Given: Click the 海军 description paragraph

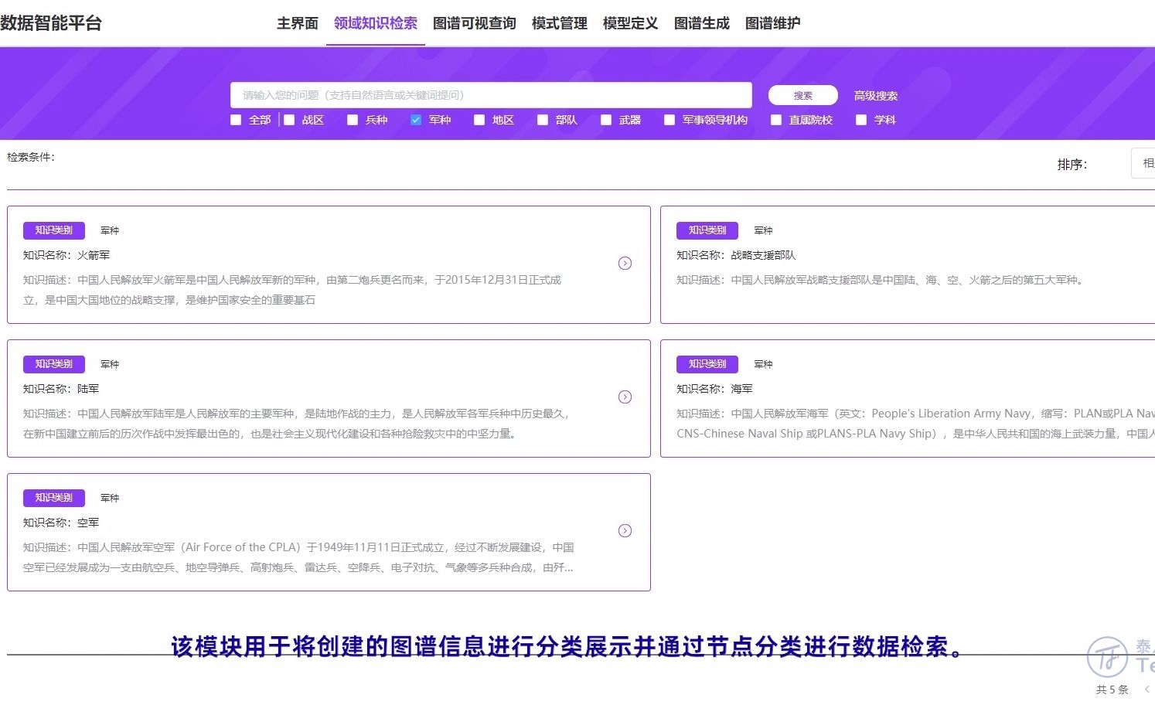Looking at the screenshot, I should (915, 424).
